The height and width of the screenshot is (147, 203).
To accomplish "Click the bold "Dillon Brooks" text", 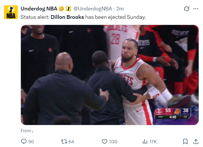I will tap(67, 17).
